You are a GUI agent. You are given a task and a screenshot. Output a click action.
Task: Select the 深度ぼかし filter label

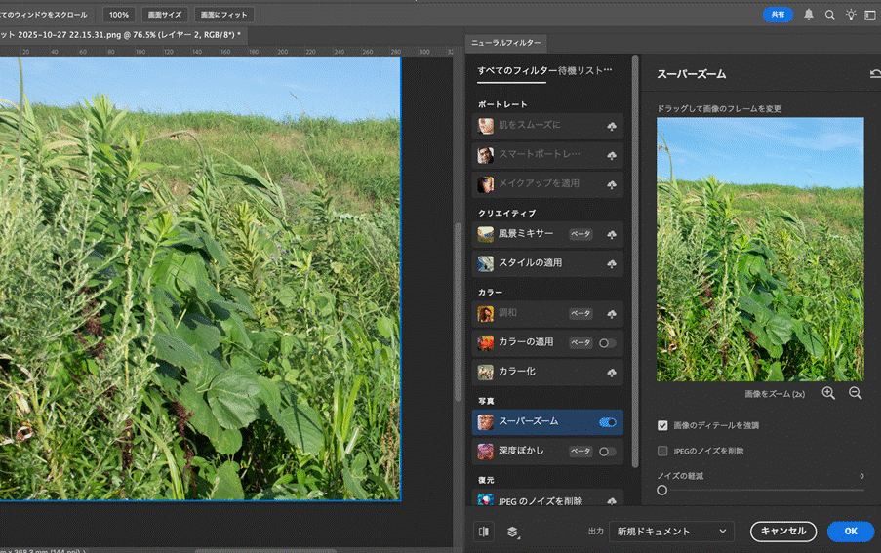tap(521, 451)
